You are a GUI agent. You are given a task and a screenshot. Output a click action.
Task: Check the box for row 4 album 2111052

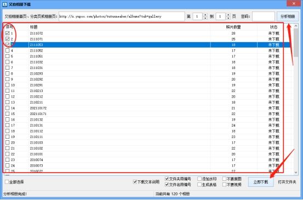(7, 50)
